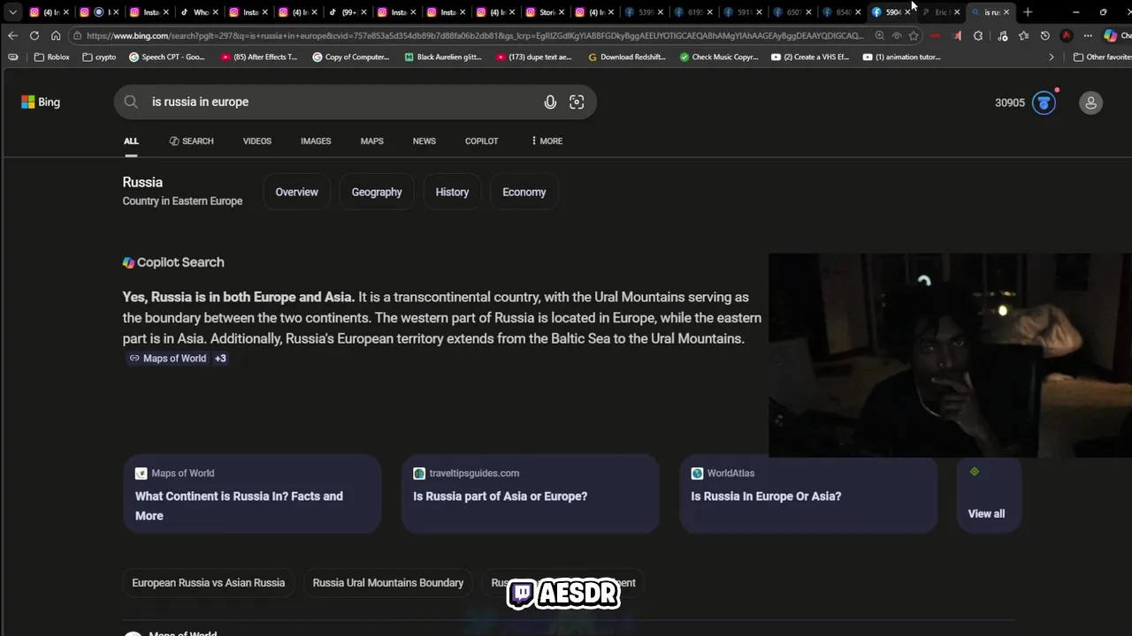Open Copy of Computer... bookmark
Viewport: 1132px width, 636px height.
351,57
